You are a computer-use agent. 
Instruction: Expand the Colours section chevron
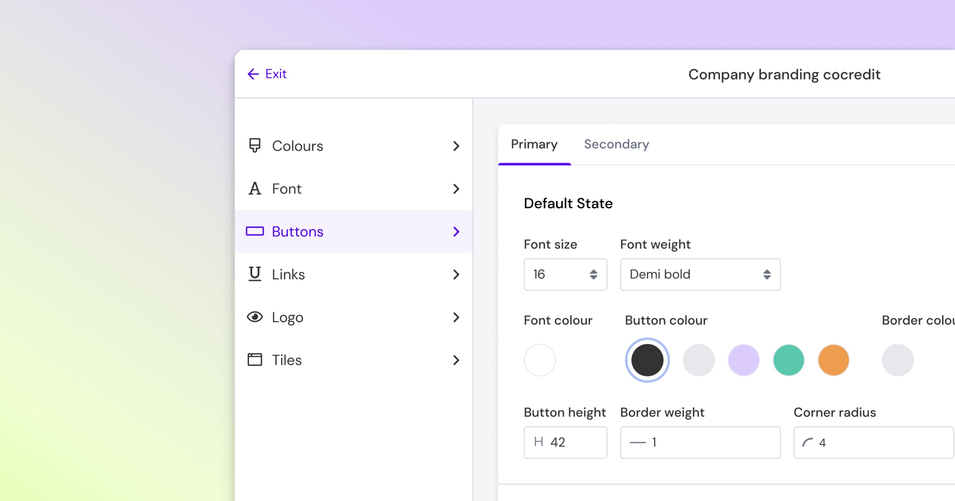[456, 146]
